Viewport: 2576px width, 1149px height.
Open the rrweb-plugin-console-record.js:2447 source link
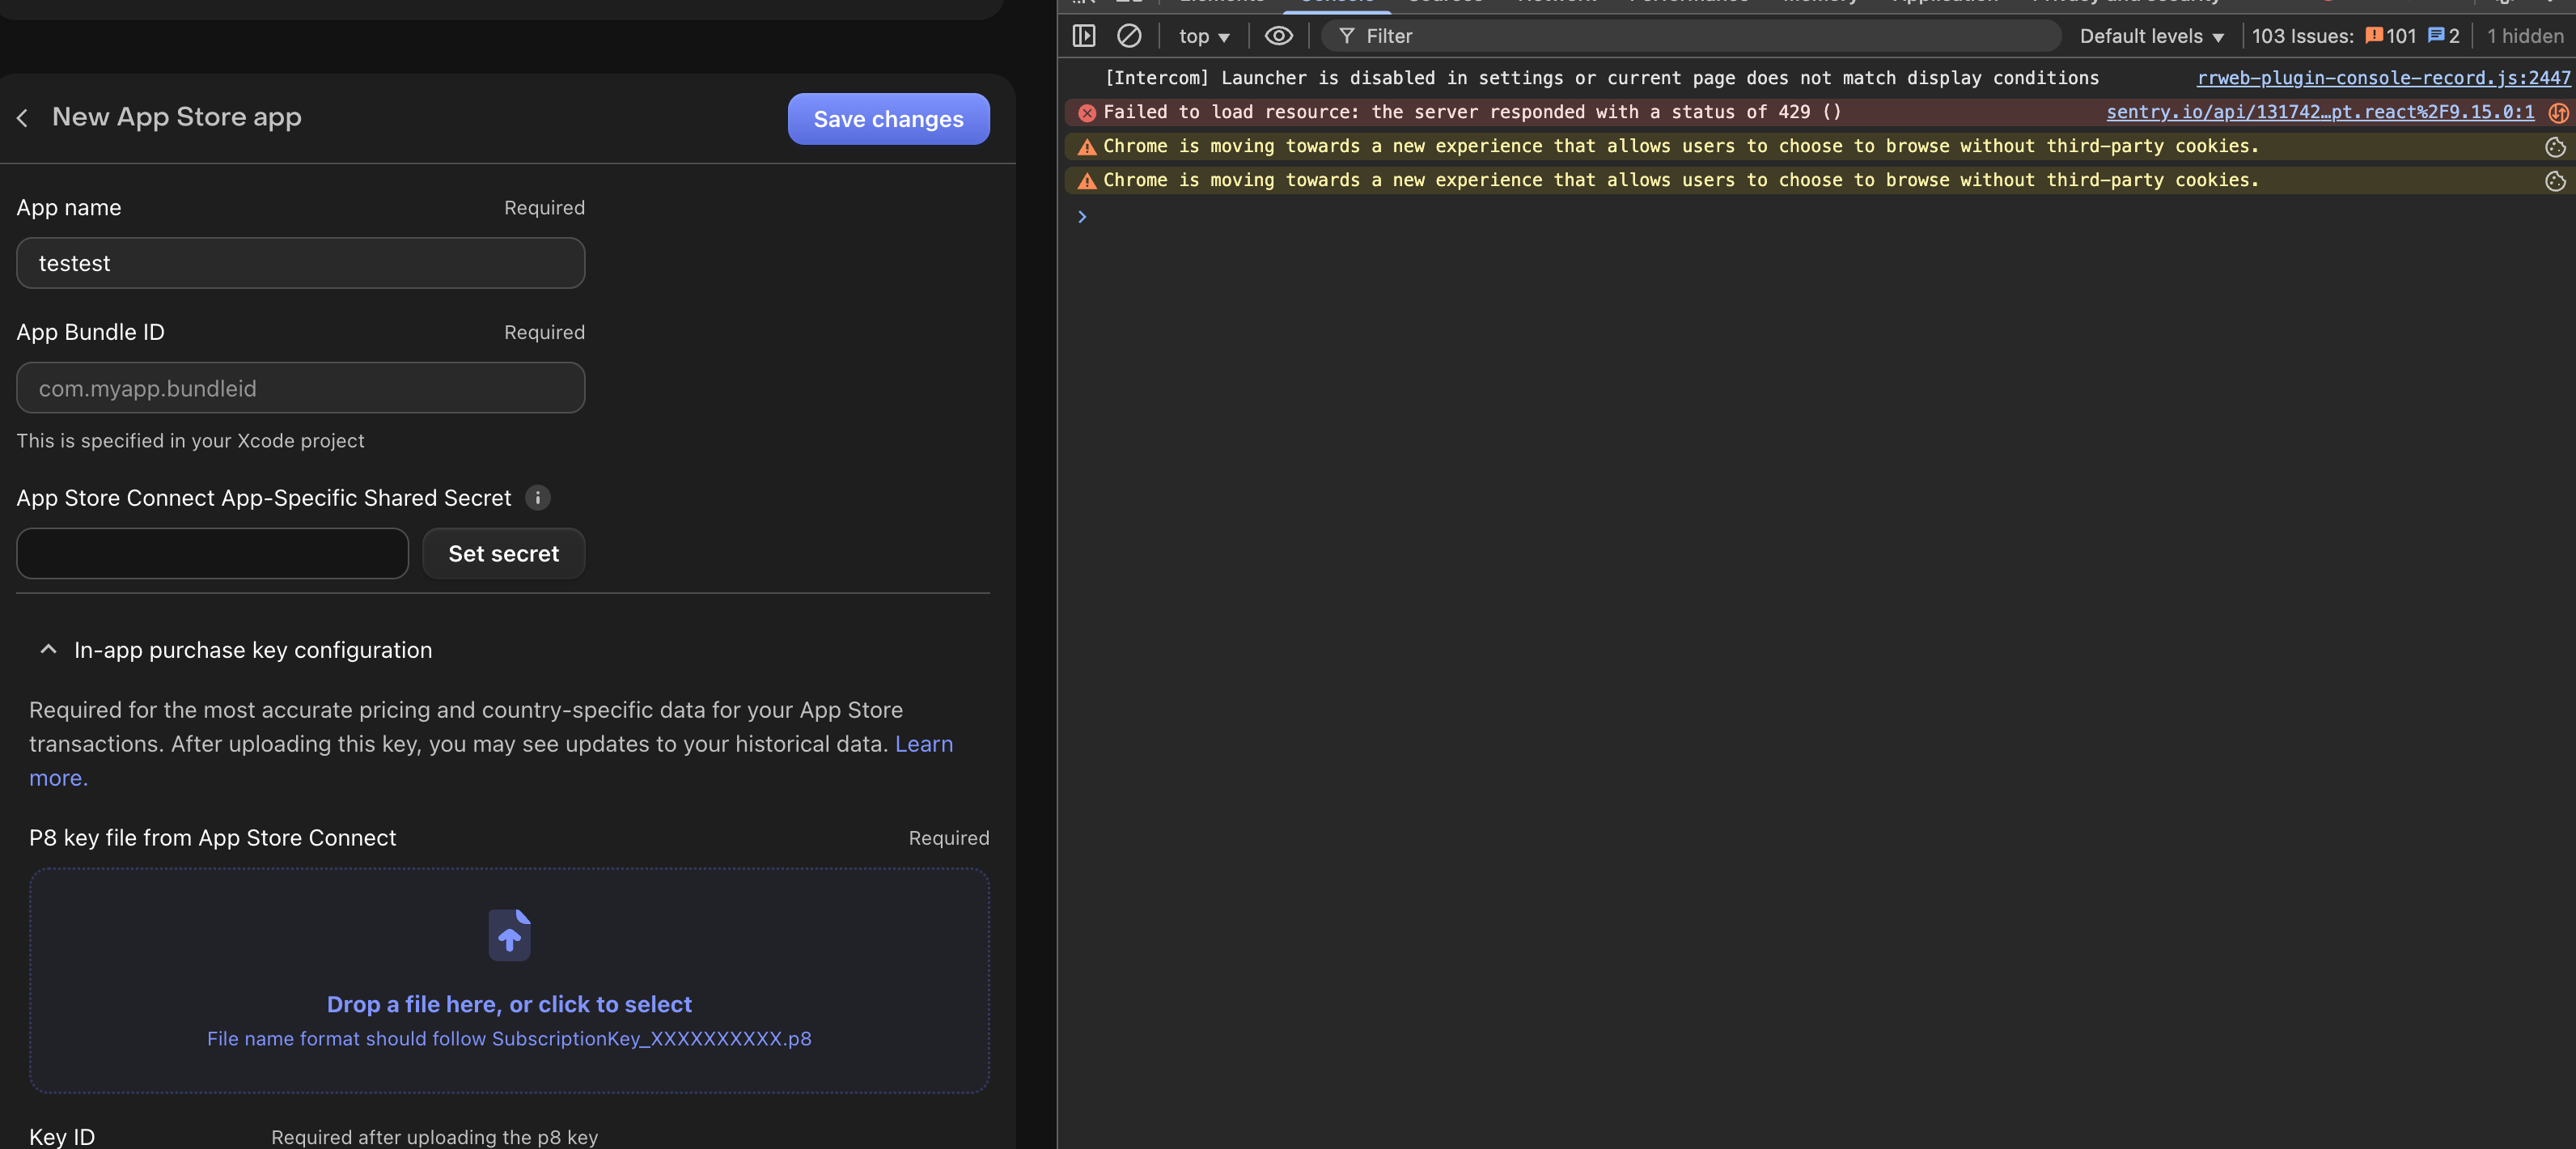coord(2383,78)
